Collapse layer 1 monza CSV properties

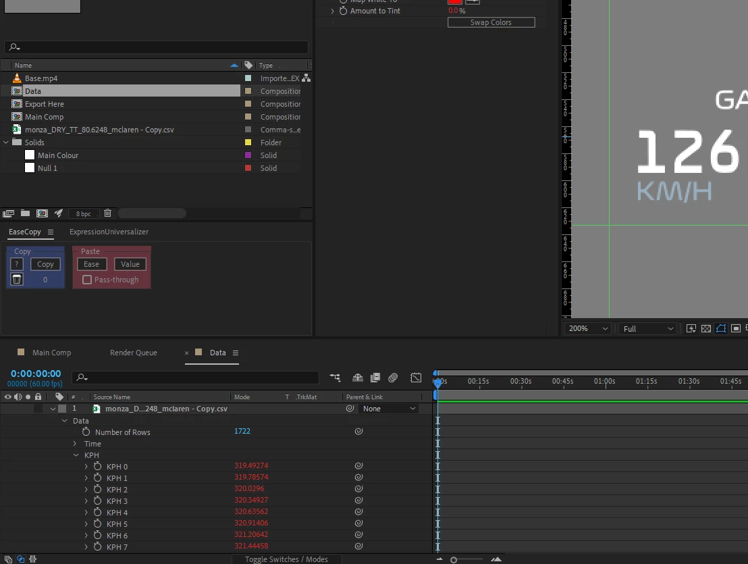(x=53, y=409)
